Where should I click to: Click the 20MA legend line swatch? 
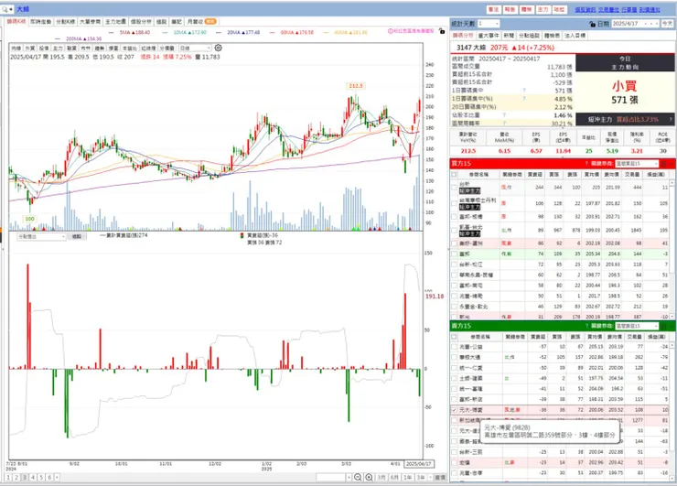click(x=219, y=32)
